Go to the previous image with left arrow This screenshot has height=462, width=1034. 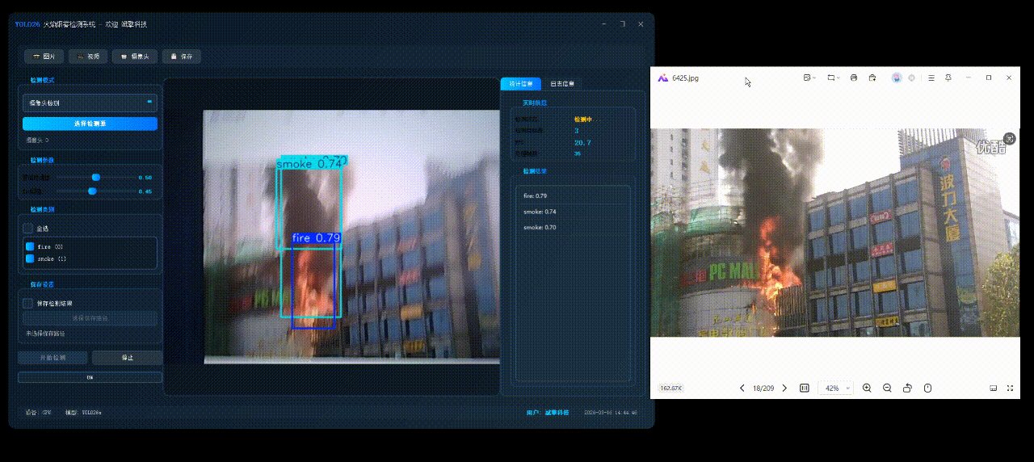point(742,388)
